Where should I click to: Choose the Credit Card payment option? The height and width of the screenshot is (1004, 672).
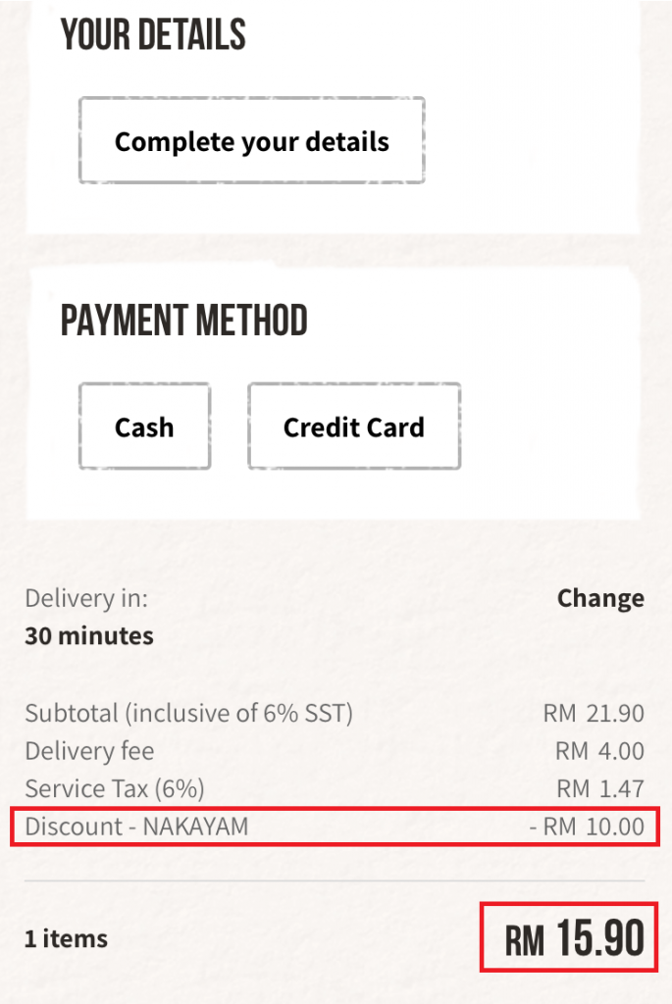(353, 427)
